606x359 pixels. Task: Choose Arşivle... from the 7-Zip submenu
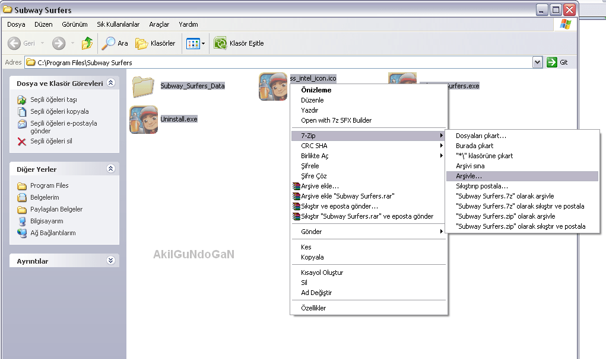point(469,176)
